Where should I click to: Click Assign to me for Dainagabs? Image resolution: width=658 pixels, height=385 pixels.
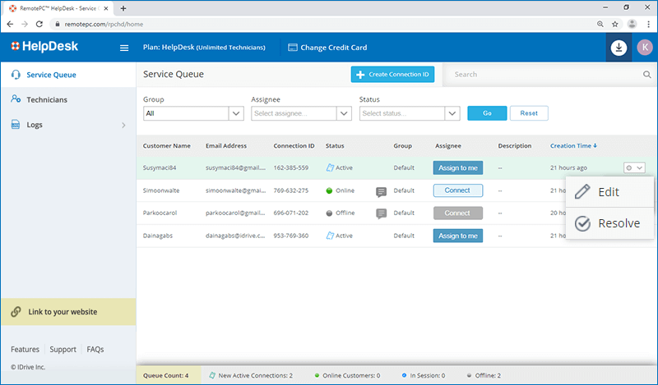[457, 236]
